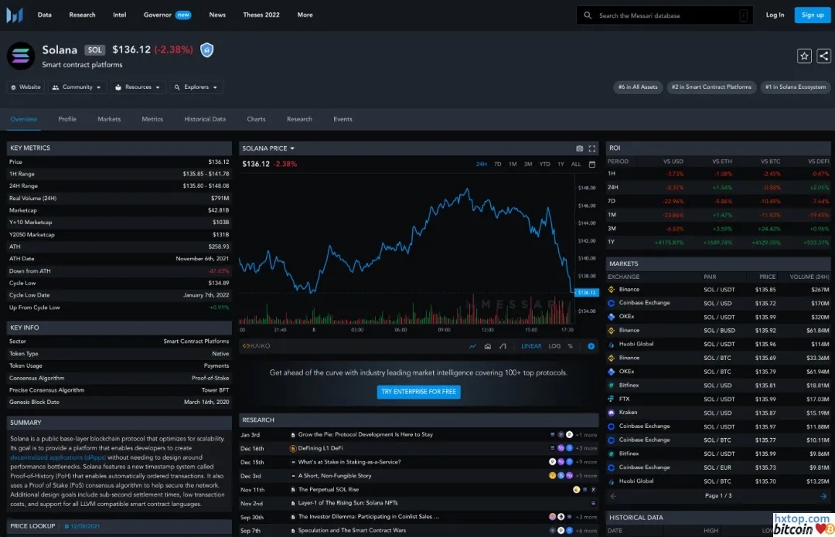835x537 pixels.
Task: Open the Community dropdown
Action: point(77,87)
